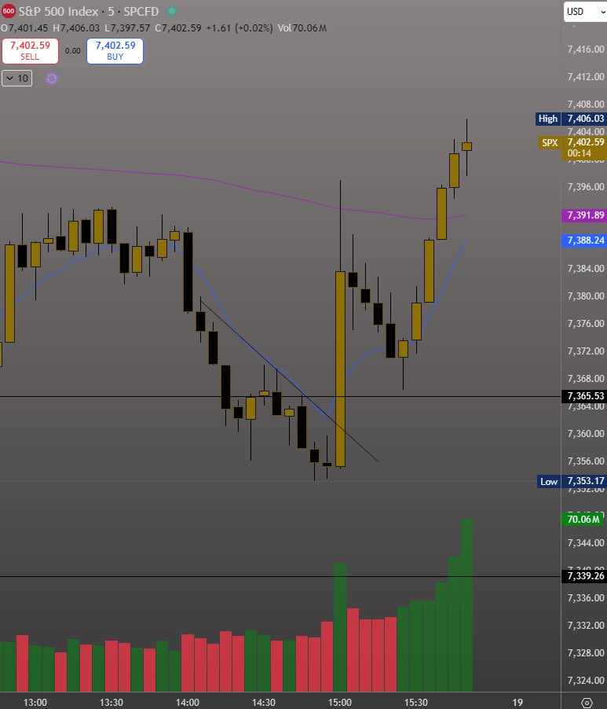The width and height of the screenshot is (607, 709).
Task: Click the +1.61 (+0.02%) change value
Action: 239,28
